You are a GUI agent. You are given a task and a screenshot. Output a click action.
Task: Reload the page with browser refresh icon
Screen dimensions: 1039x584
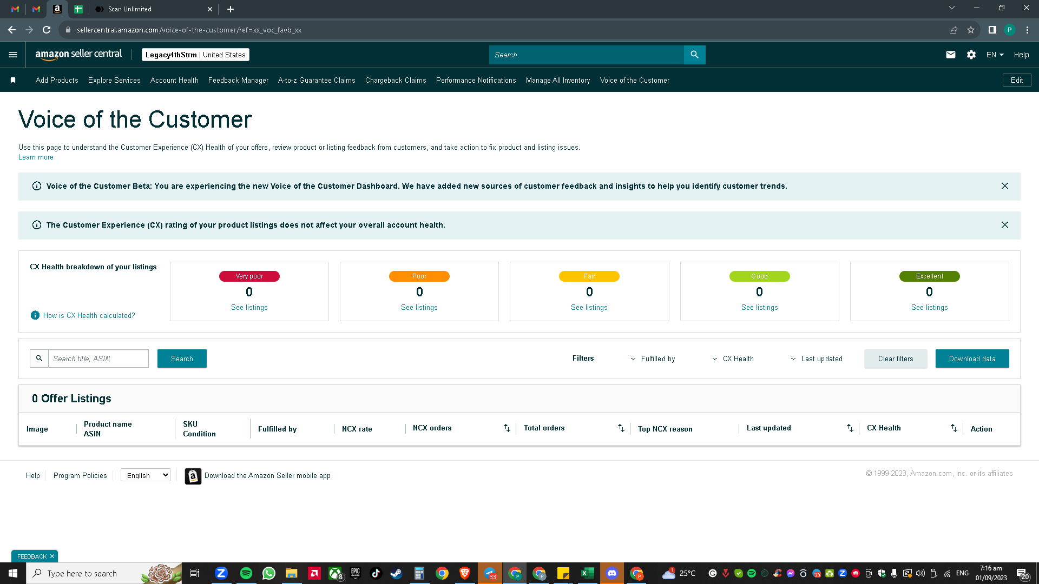pyautogui.click(x=47, y=30)
